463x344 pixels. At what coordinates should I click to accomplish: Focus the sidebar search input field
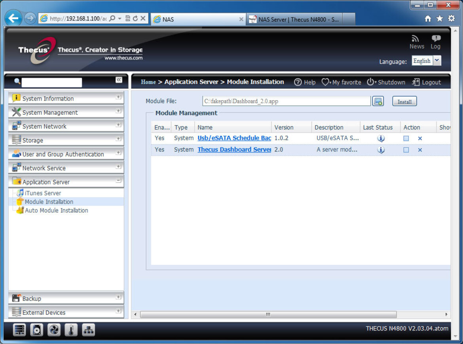click(x=52, y=82)
